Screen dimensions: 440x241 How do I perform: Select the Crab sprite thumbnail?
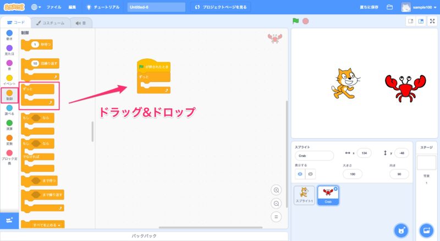(x=328, y=194)
